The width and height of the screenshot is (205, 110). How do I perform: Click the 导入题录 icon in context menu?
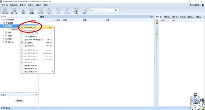[x=22, y=43]
